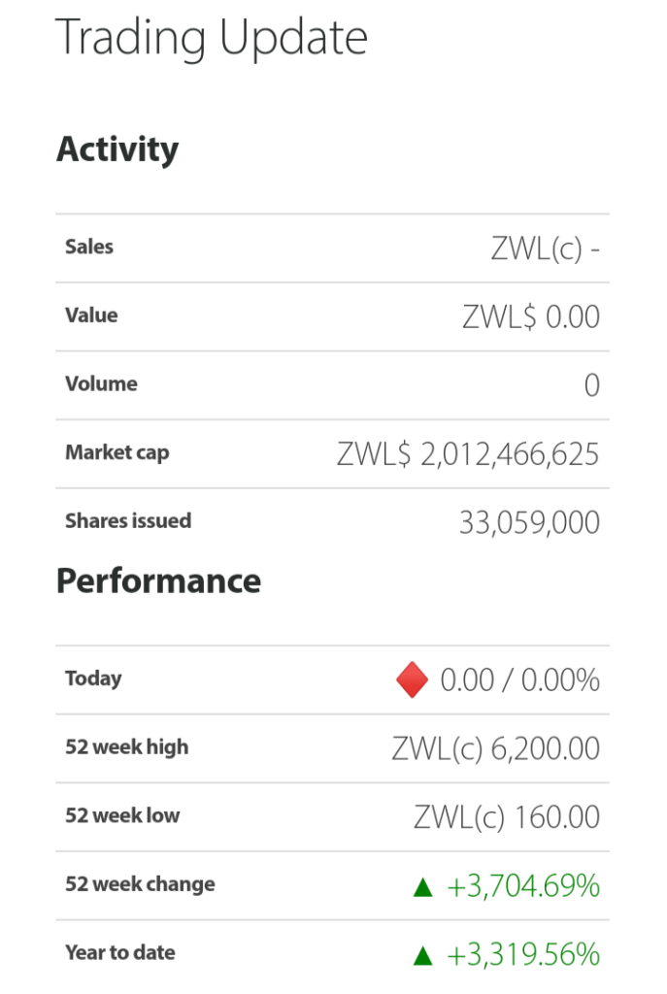
Task: Click the Volume figure 0
Action: coord(591,384)
